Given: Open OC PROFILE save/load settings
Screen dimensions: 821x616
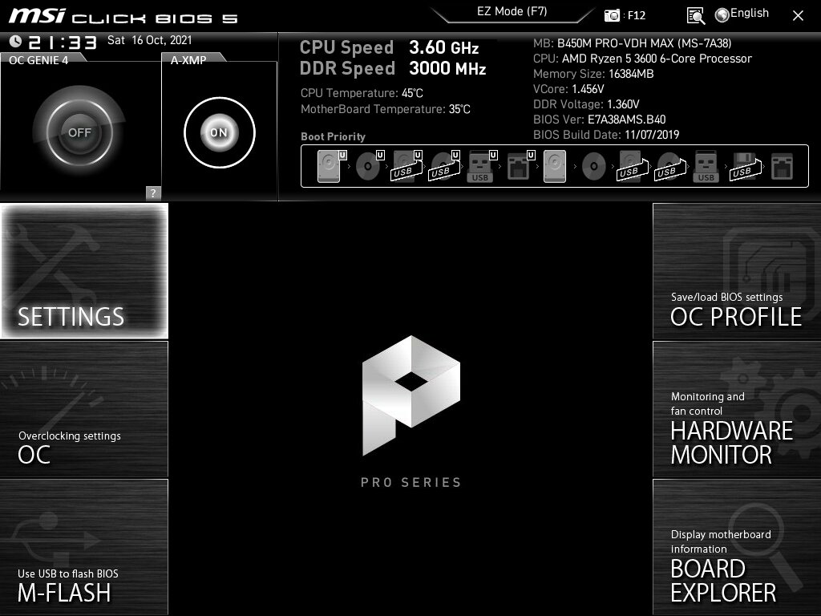Looking at the screenshot, I should (x=736, y=270).
